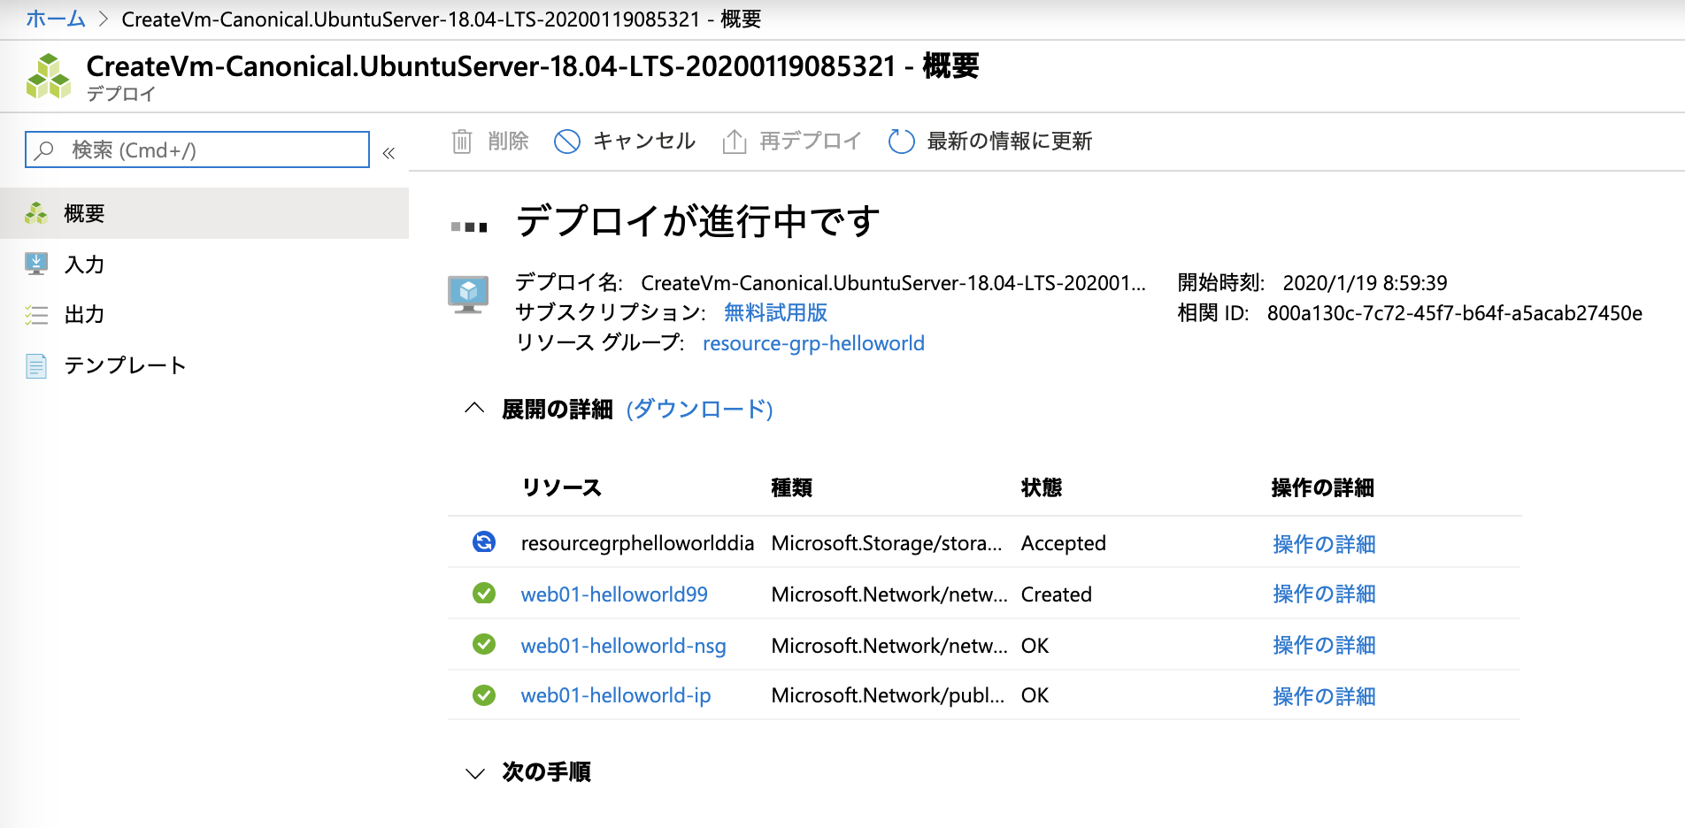Click the OK status for web01-helloworld-nsg
Screen dimensions: 1685x828
click(x=1035, y=646)
